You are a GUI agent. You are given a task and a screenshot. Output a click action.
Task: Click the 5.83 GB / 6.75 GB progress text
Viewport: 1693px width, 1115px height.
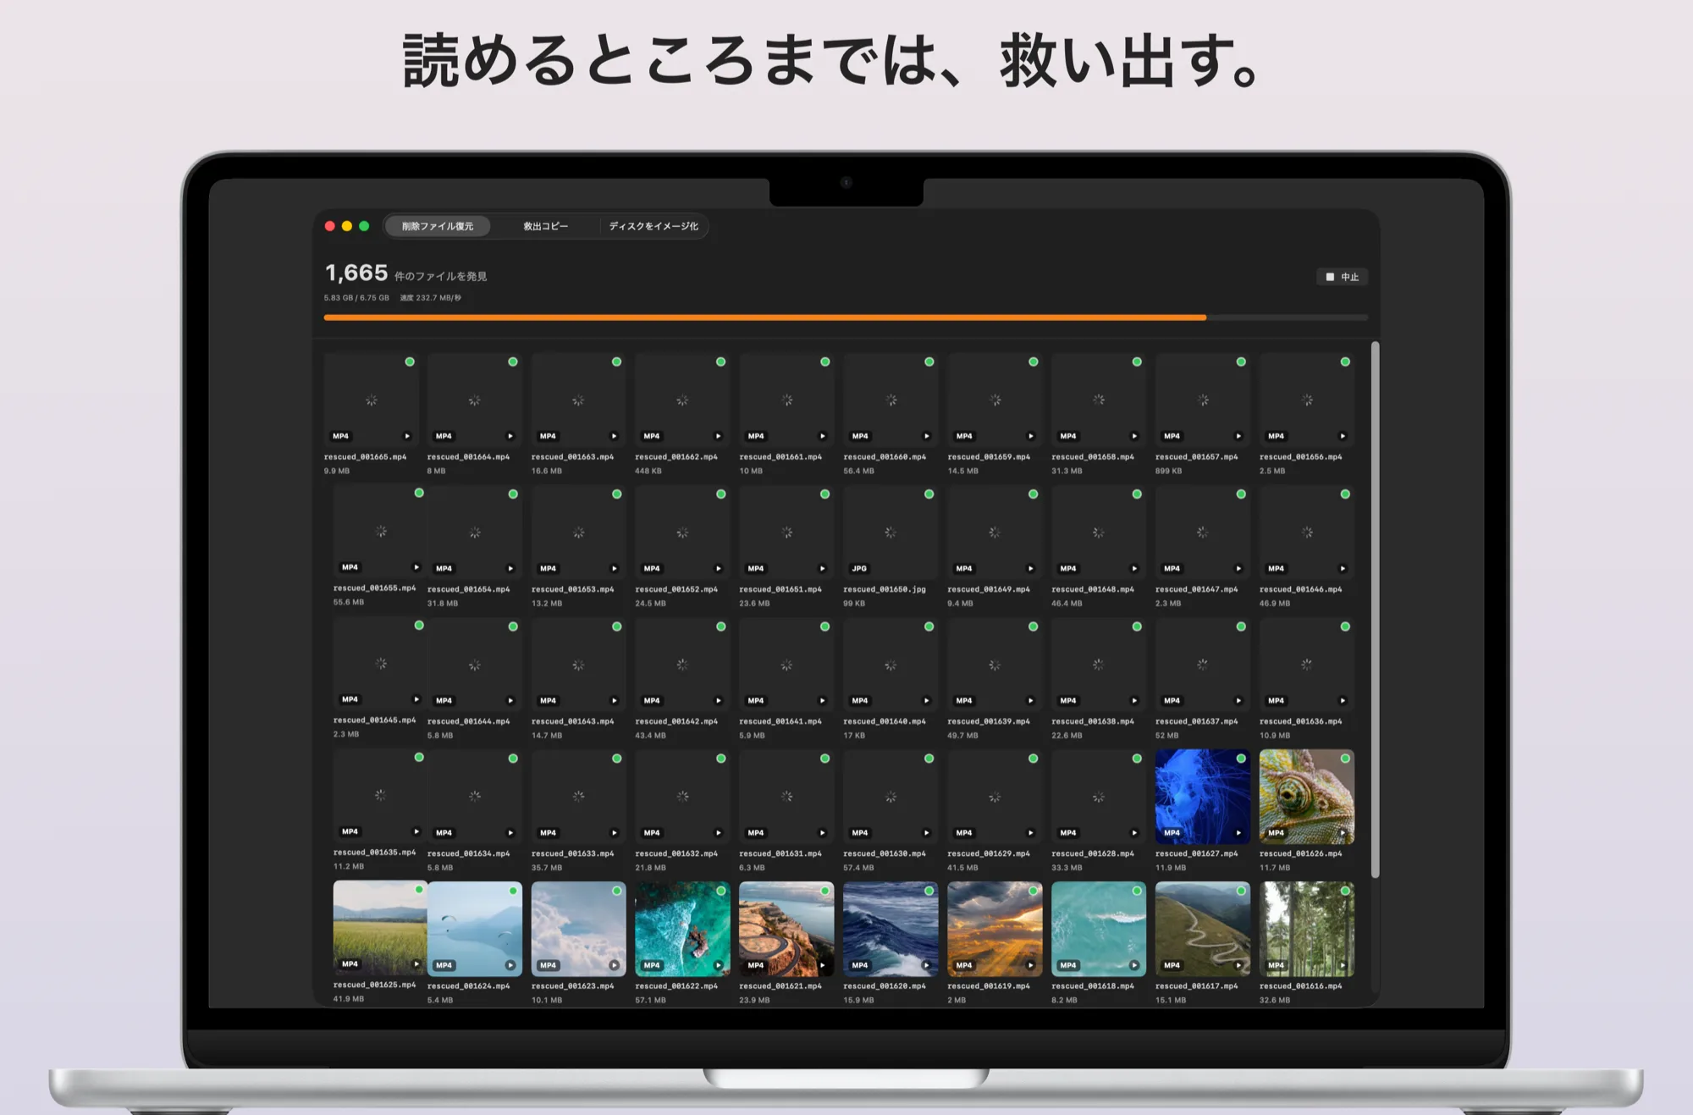[x=356, y=298]
